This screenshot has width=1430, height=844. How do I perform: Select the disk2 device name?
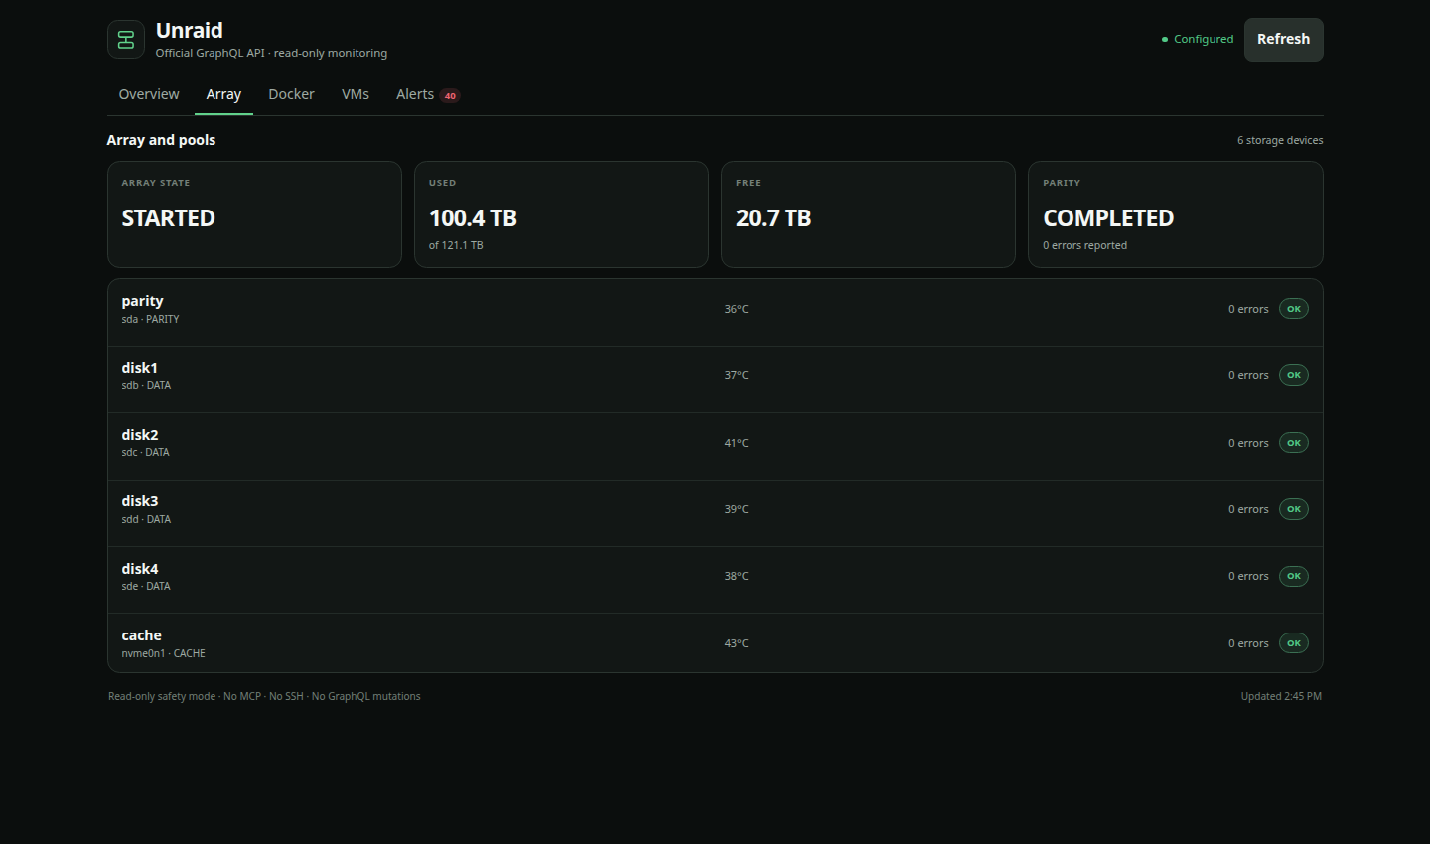(x=140, y=435)
